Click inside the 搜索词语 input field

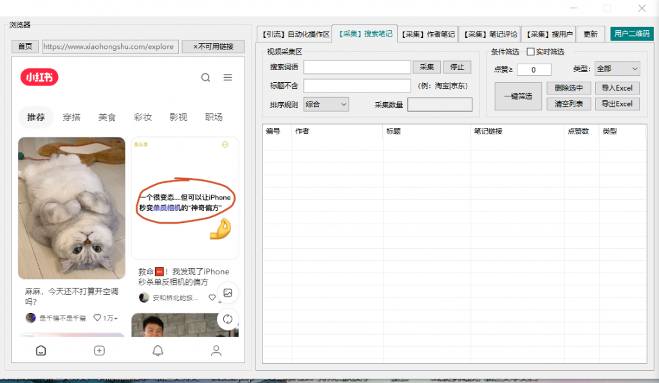[358, 67]
